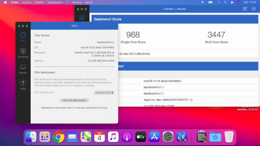This screenshot has width=260, height=146.
Task: Click the Geekbench Score header in Results
Action: point(107,19)
